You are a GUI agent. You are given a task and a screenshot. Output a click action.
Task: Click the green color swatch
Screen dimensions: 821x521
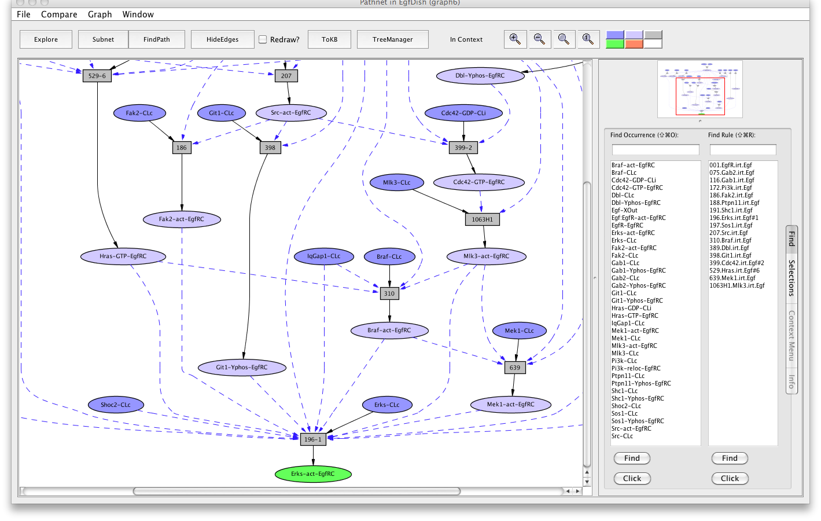point(615,44)
